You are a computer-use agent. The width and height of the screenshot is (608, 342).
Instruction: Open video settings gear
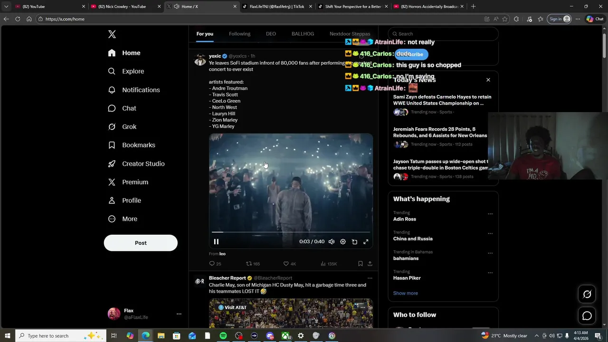343,242
